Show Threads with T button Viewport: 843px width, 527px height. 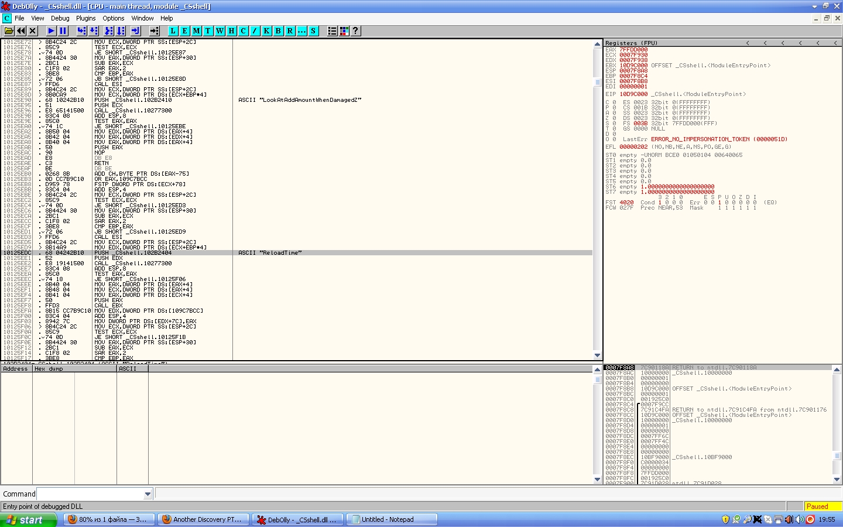pyautogui.click(x=208, y=30)
